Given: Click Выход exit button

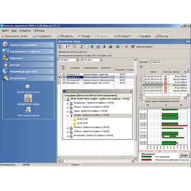Looking at the screenshot, I should coord(162,36).
